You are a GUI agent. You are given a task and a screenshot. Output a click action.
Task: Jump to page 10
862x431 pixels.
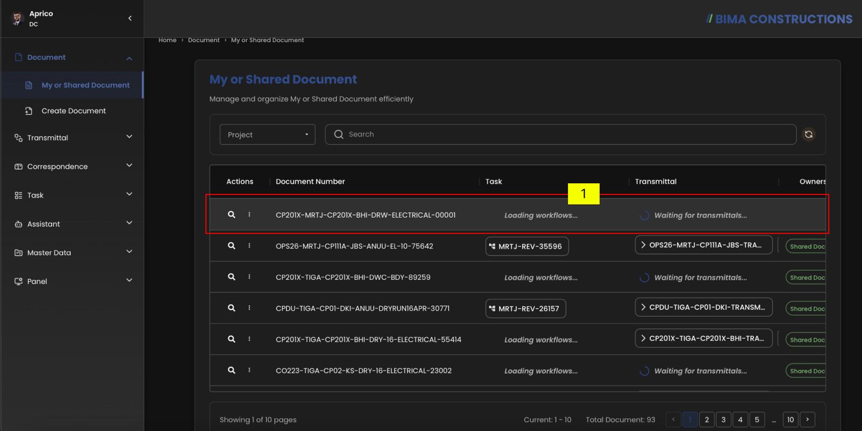point(790,419)
